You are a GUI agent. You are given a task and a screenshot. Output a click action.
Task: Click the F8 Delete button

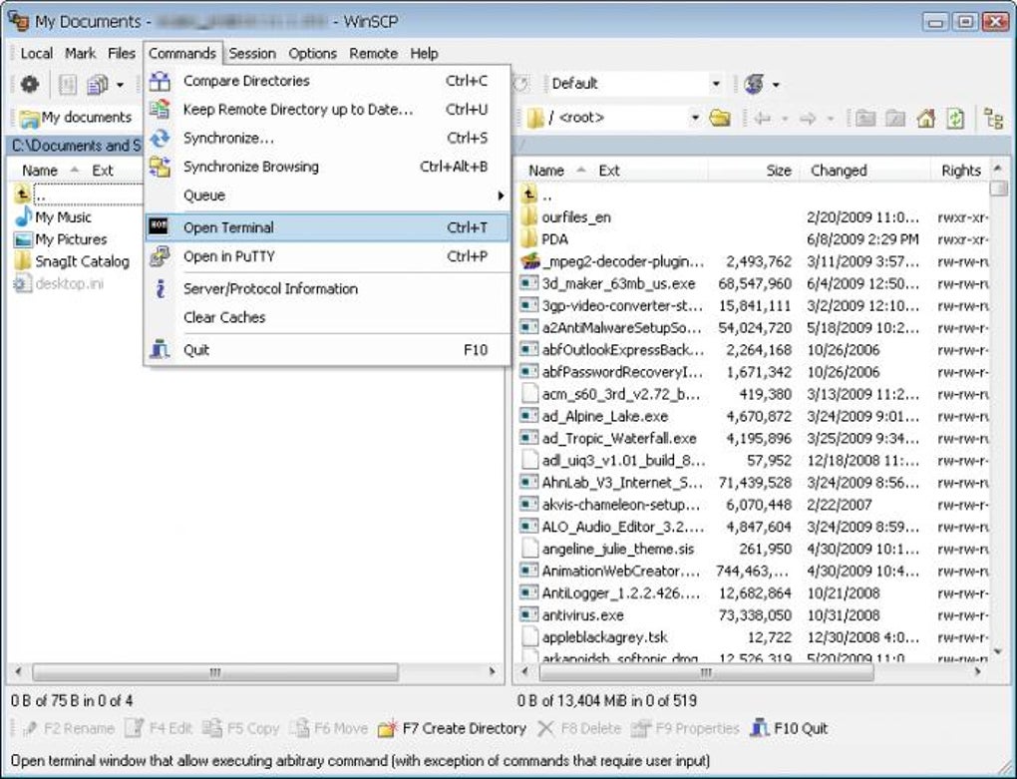click(578, 728)
